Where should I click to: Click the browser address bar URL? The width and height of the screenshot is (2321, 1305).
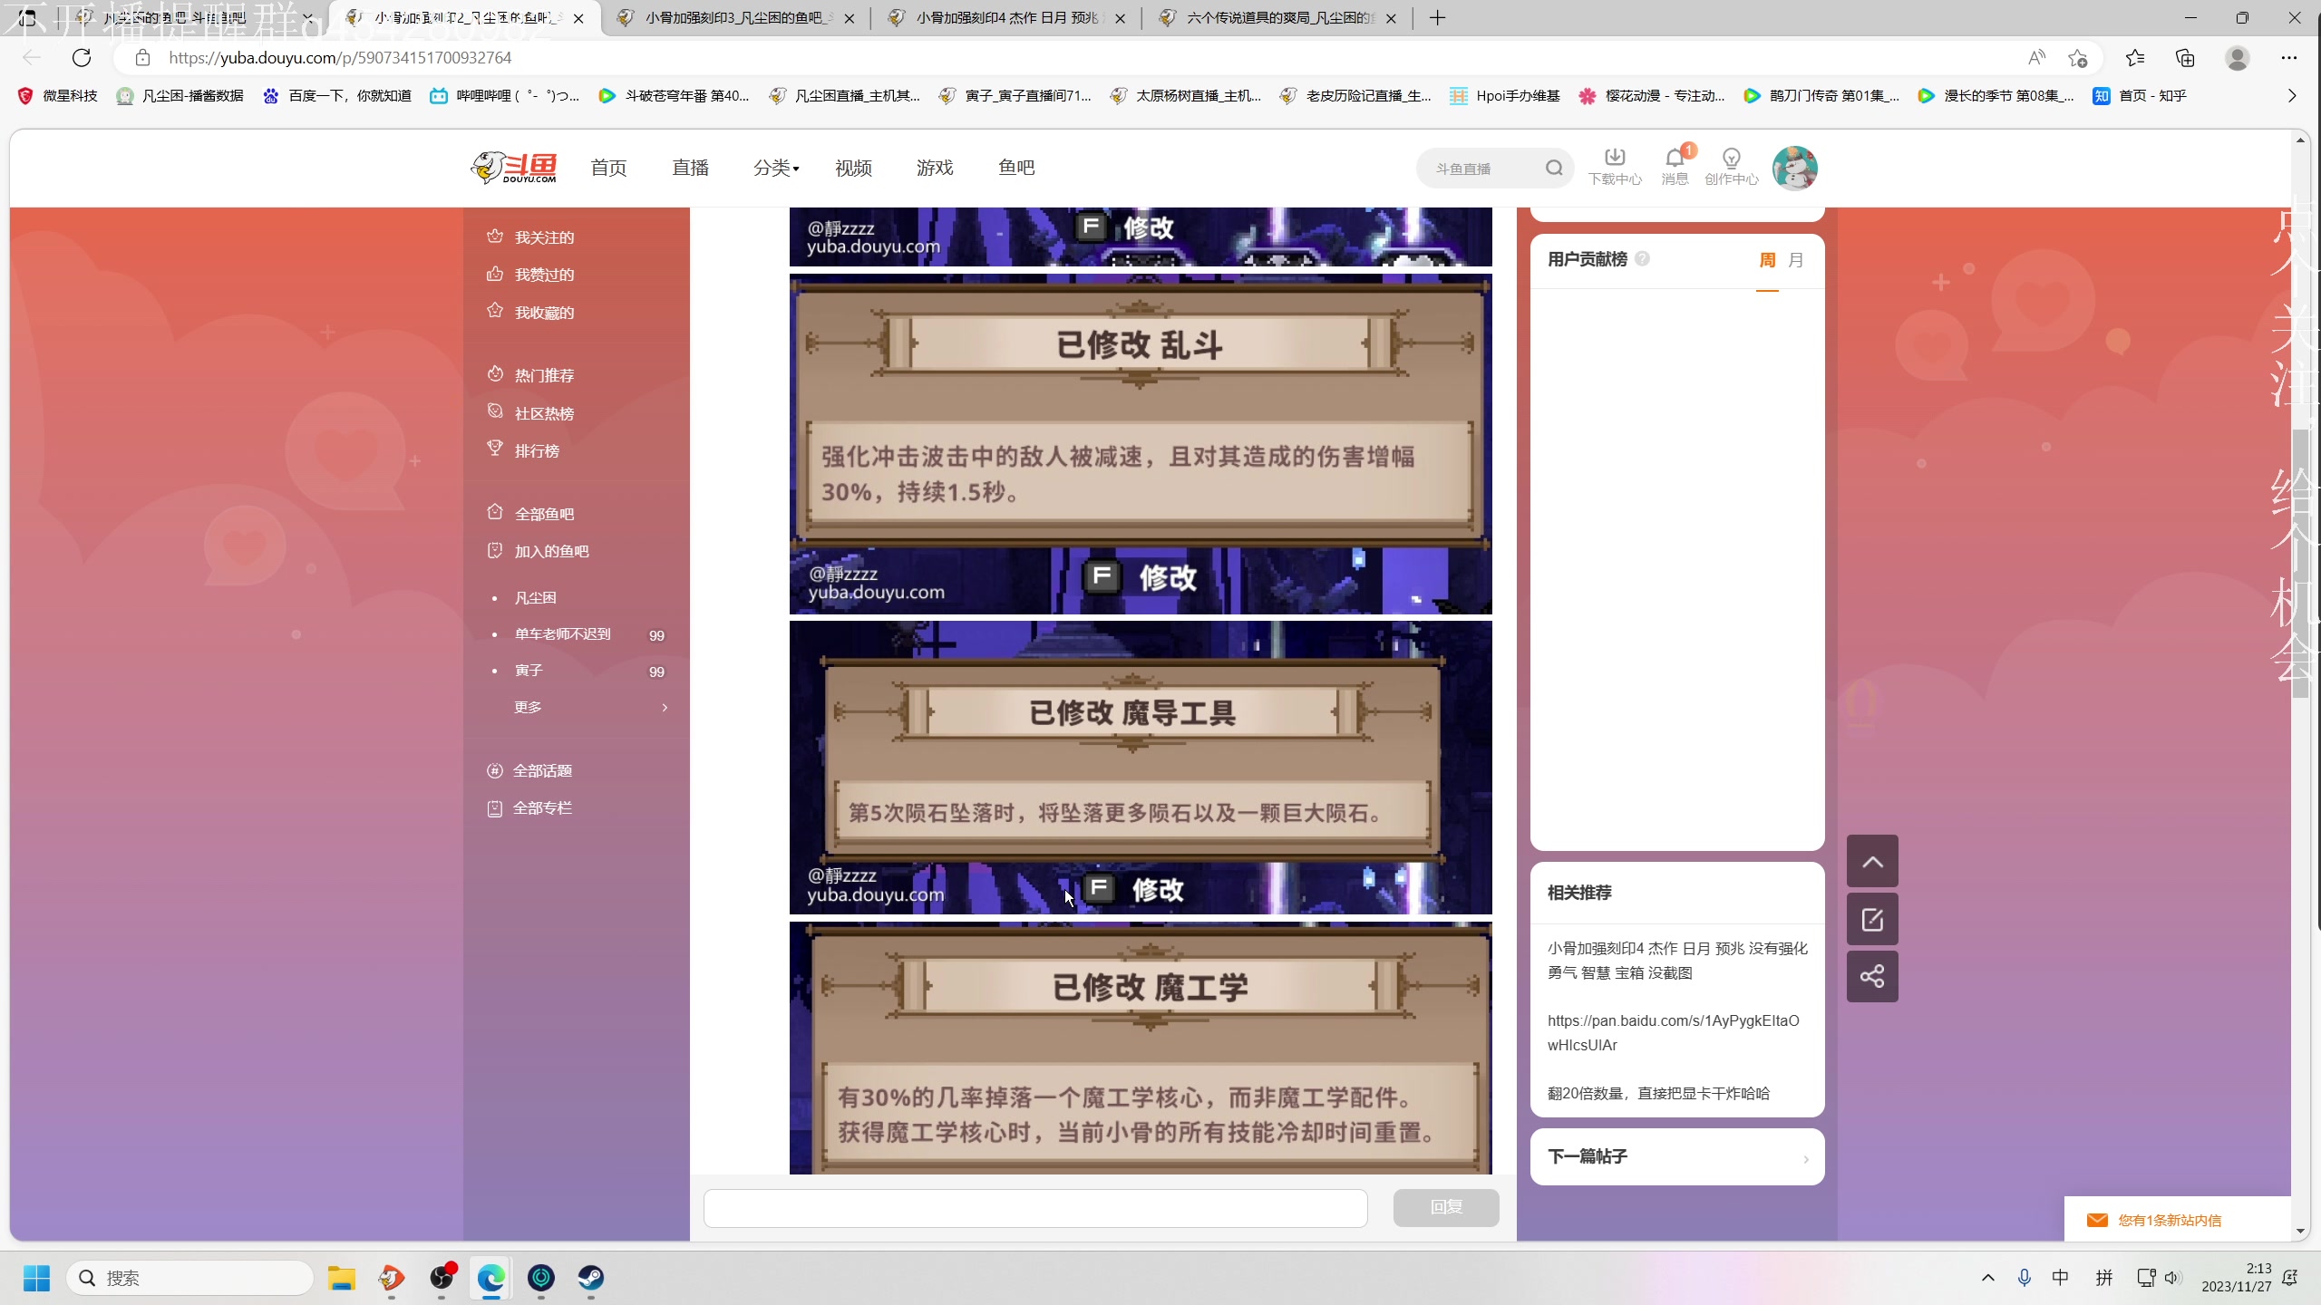point(340,58)
